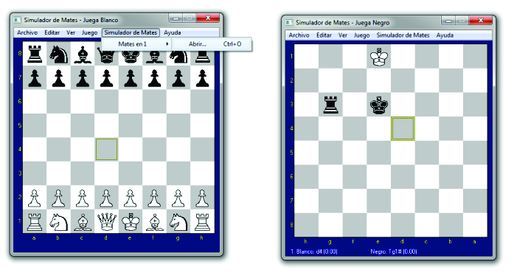The height and width of the screenshot is (278, 514).
Task: Select the black rook in the right board
Action: 330,105
